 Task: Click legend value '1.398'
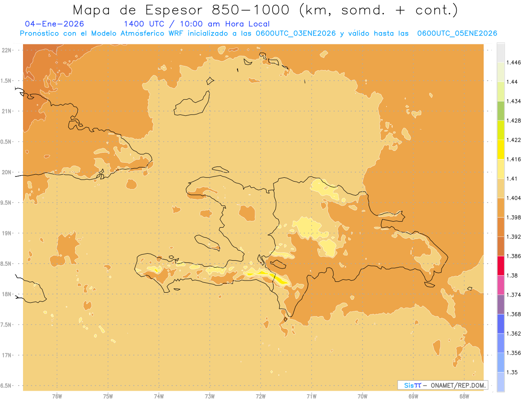coord(513,217)
